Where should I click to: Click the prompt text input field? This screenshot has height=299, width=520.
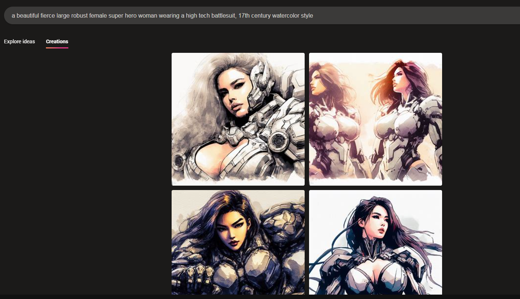click(x=262, y=15)
